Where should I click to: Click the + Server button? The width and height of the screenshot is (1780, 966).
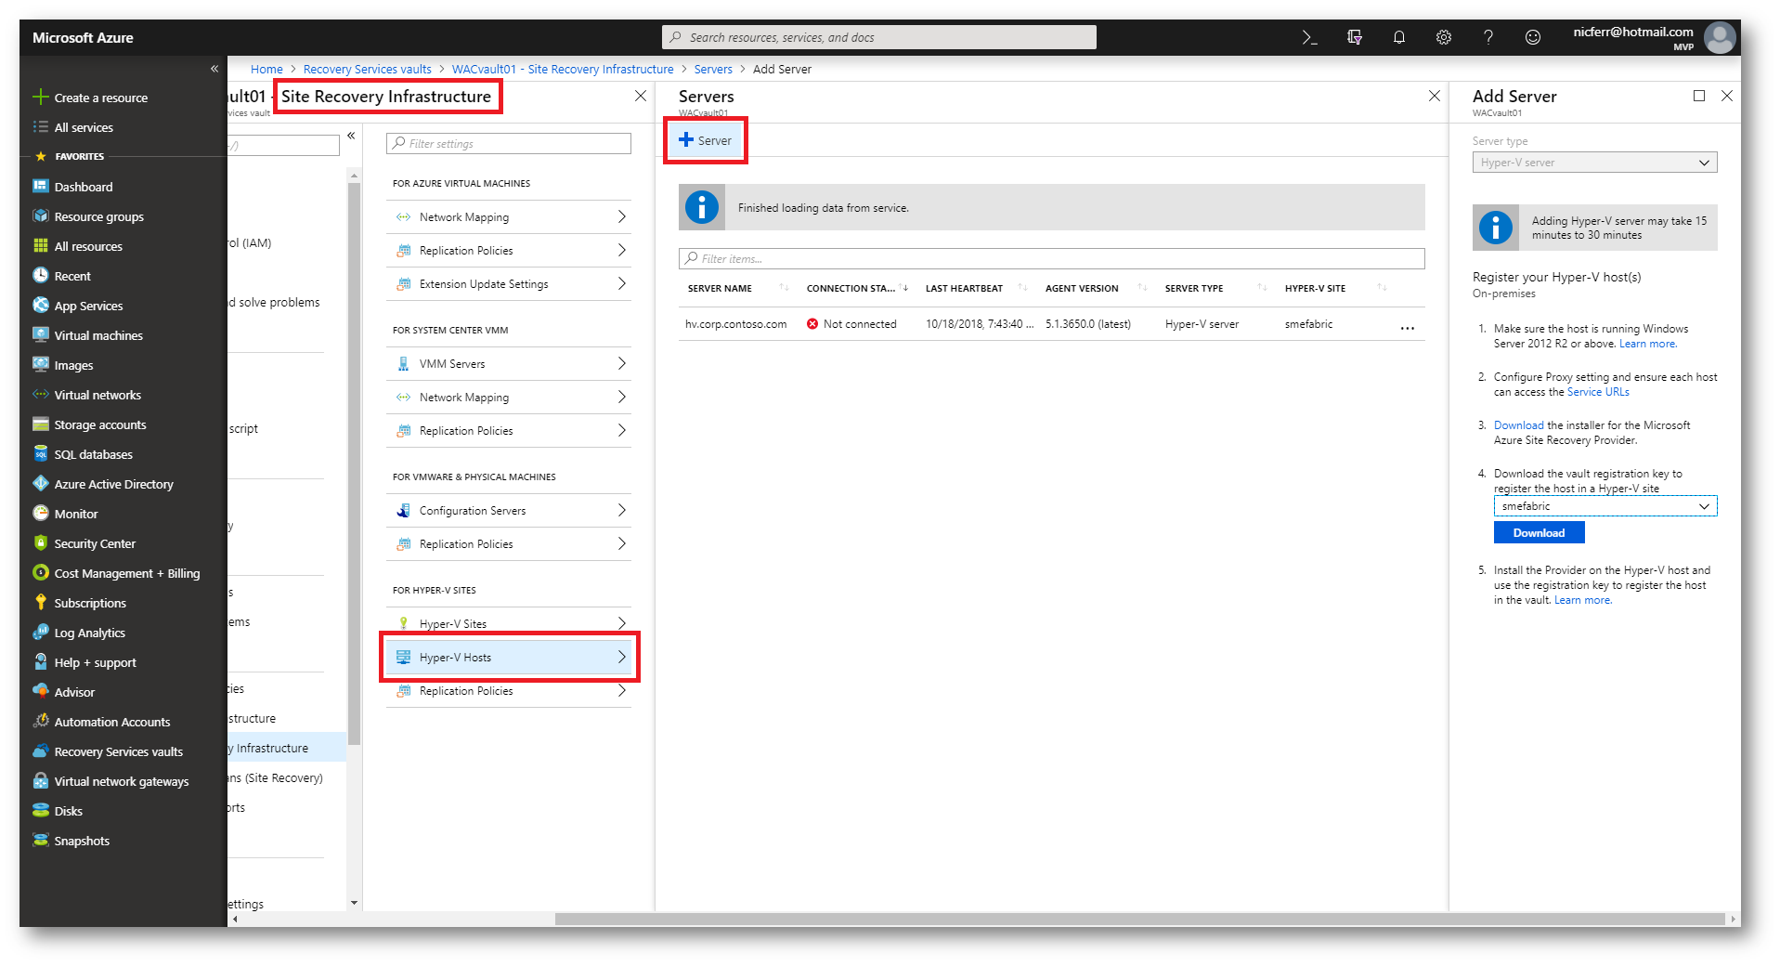coord(705,140)
